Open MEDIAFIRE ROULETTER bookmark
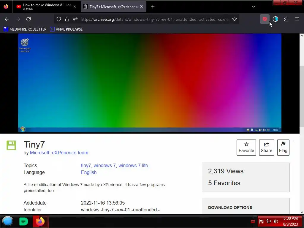The width and height of the screenshot is (304, 228). pos(25,29)
